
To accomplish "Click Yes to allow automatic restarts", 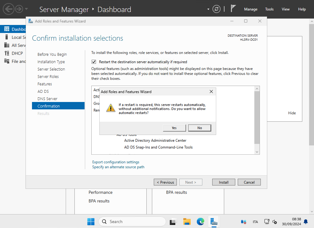I will [174, 128].
